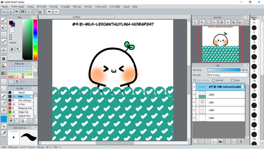Click the Redo arrow

[x=56, y=12]
